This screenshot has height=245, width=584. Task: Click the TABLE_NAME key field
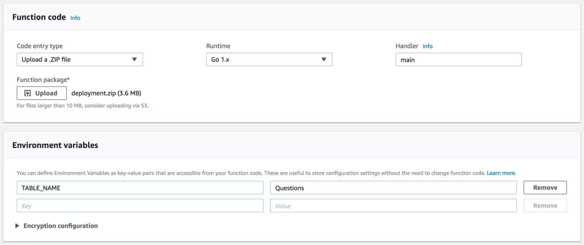click(140, 188)
